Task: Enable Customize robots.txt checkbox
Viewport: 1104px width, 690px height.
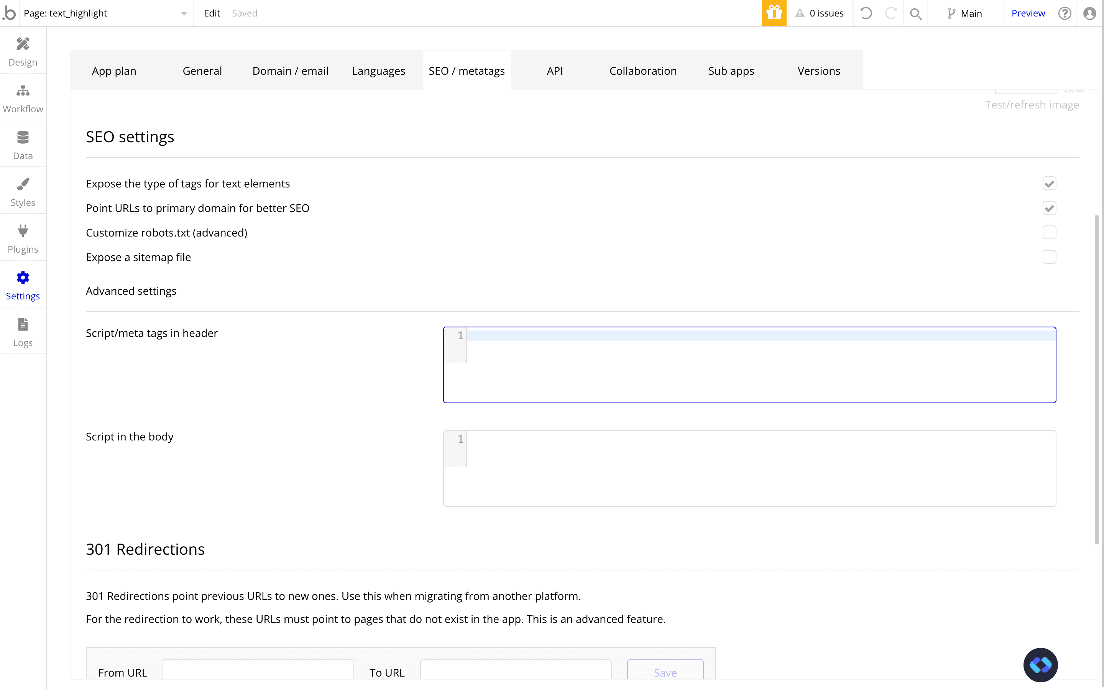Action: coord(1049,232)
